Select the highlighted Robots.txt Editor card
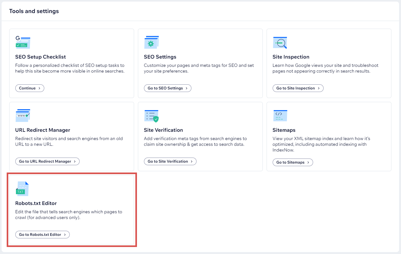 click(x=72, y=210)
